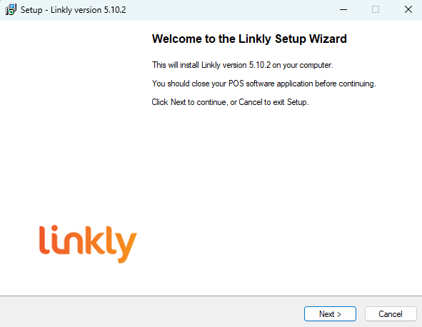Viewport: 422px width, 327px height.
Task: Click version number 5.10.2 in body text
Action: [x=259, y=65]
